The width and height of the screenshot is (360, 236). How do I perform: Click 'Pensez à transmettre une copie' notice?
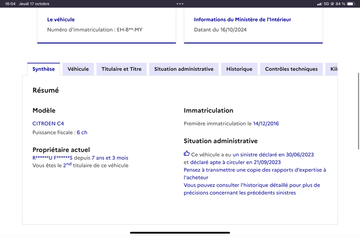coord(255,174)
